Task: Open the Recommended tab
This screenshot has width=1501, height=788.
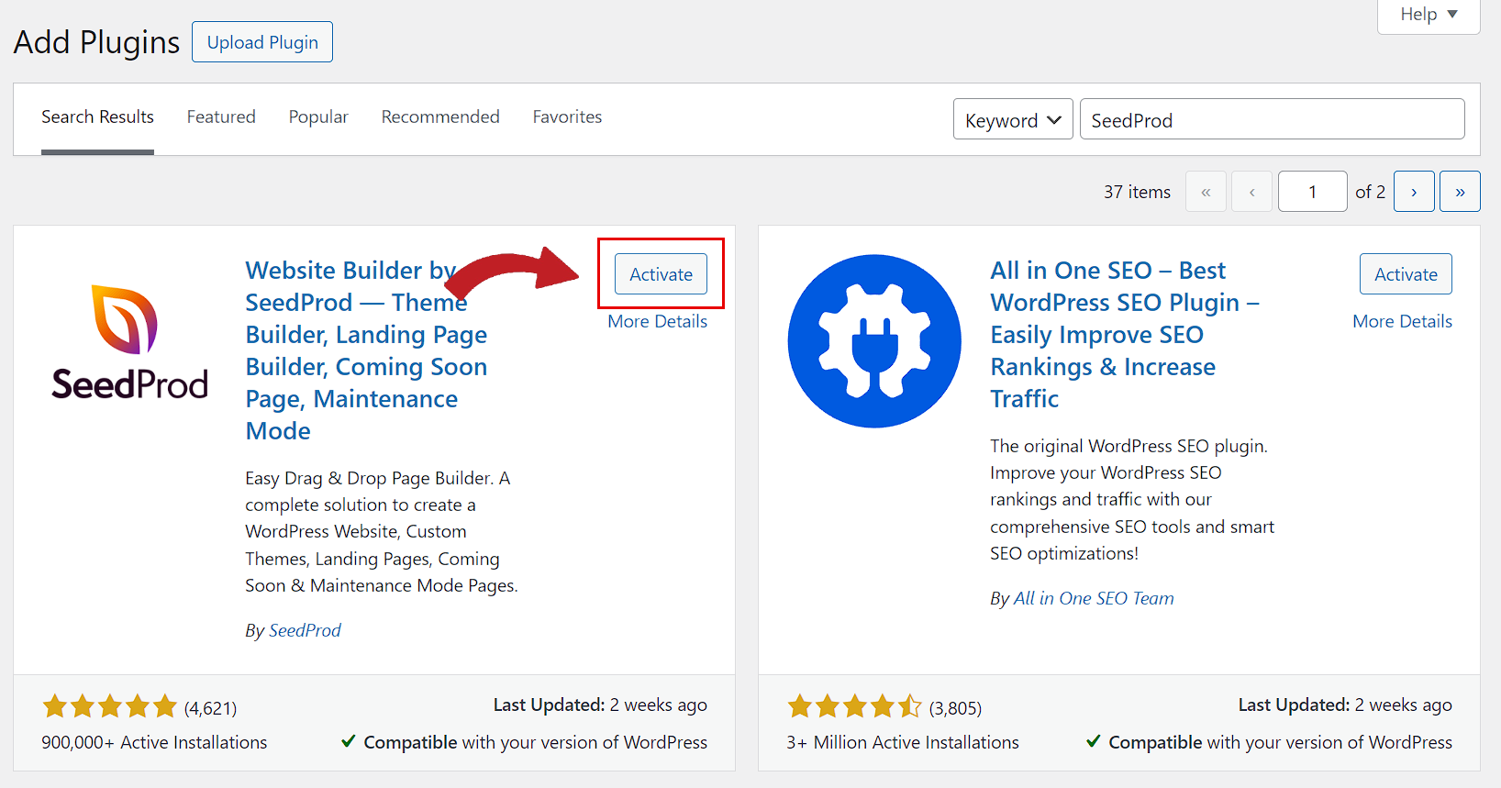Action: tap(440, 117)
